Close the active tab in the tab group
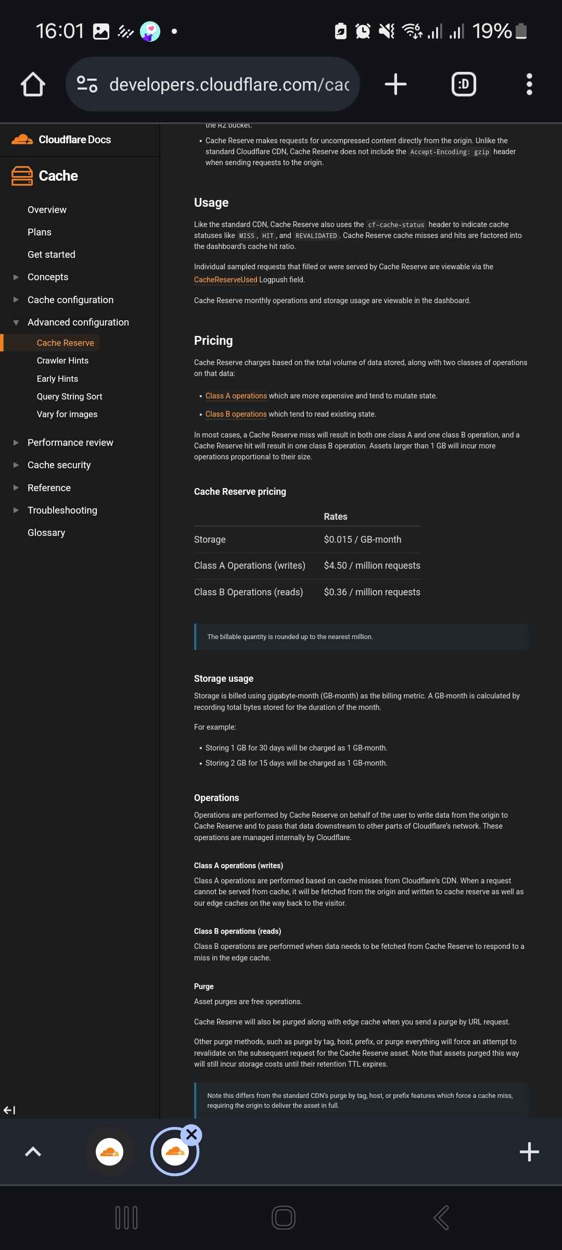 192,1134
